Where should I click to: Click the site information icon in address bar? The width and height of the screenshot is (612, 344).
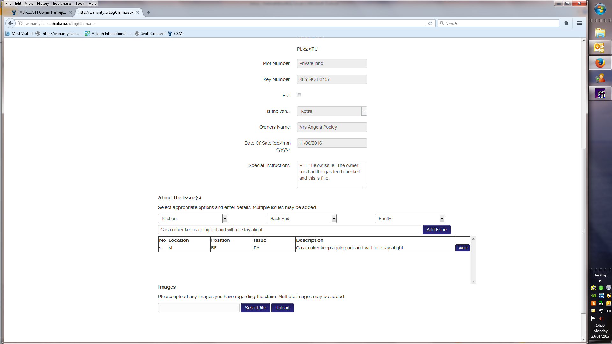pos(20,23)
